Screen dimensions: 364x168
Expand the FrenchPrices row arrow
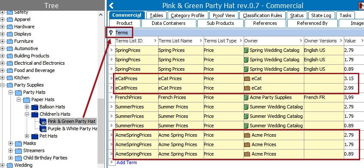[112, 97]
